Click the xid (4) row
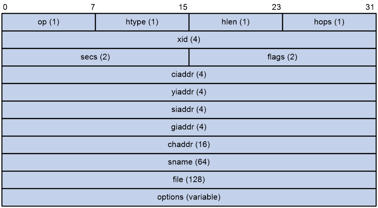The width and height of the screenshot is (378, 208). [189, 40]
